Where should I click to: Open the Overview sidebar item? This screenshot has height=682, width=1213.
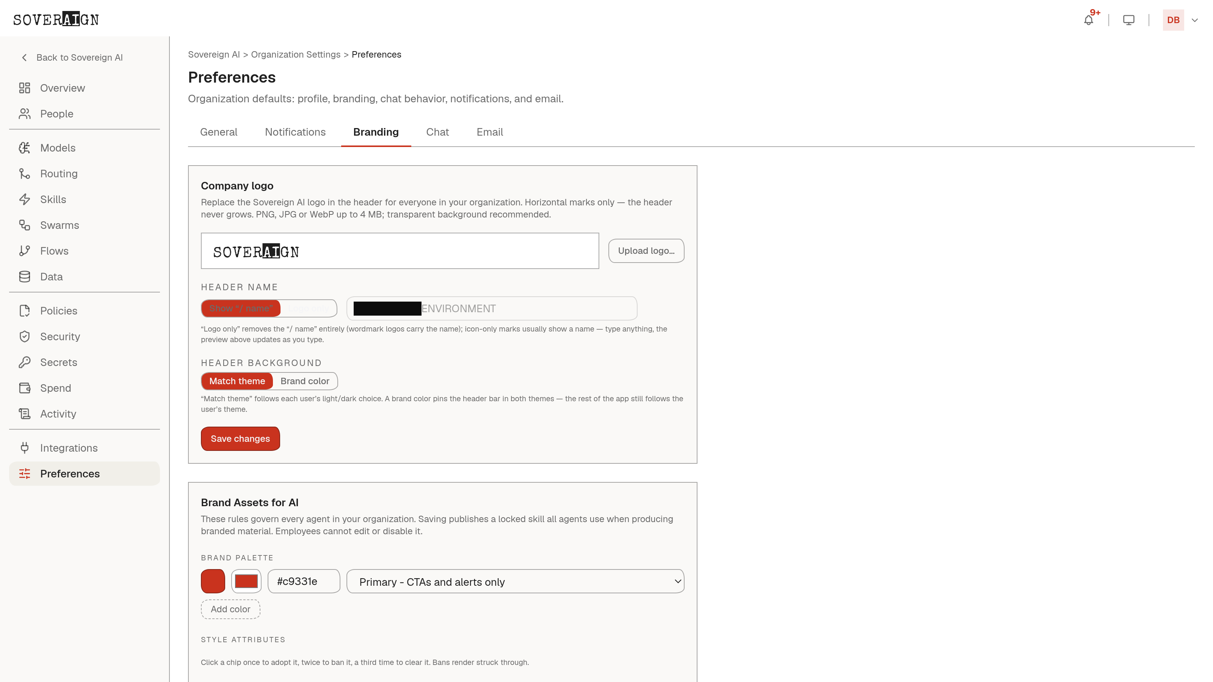[84, 88]
